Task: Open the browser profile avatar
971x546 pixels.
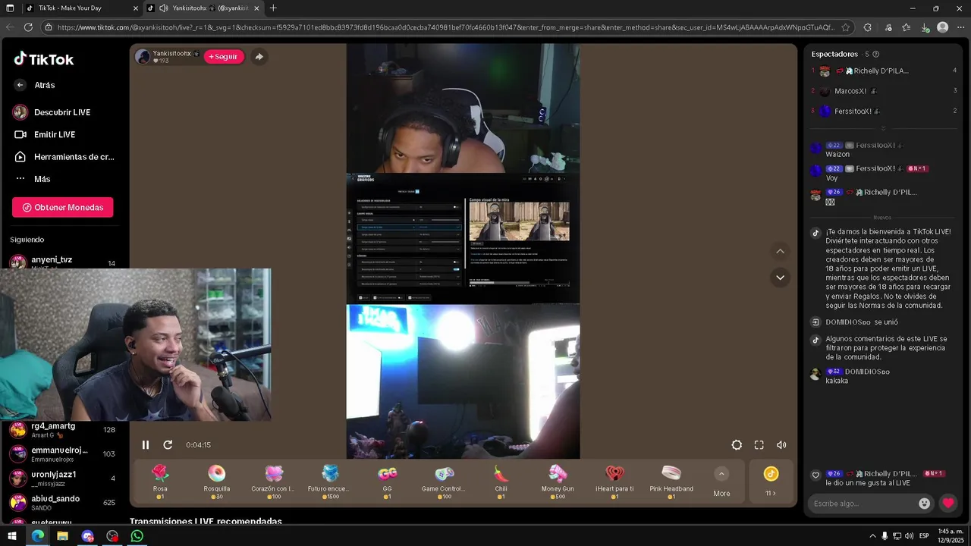Action: (942, 27)
